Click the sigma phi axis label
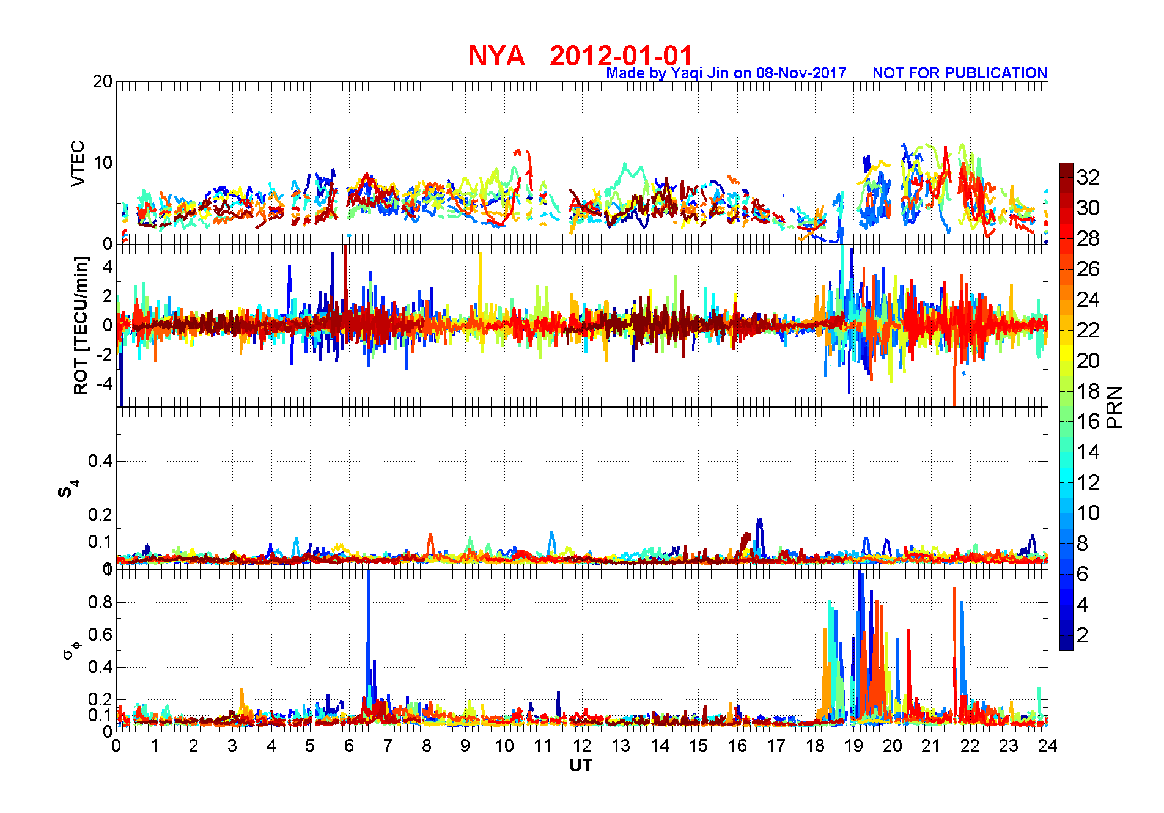The image size is (1164, 813). tap(71, 649)
